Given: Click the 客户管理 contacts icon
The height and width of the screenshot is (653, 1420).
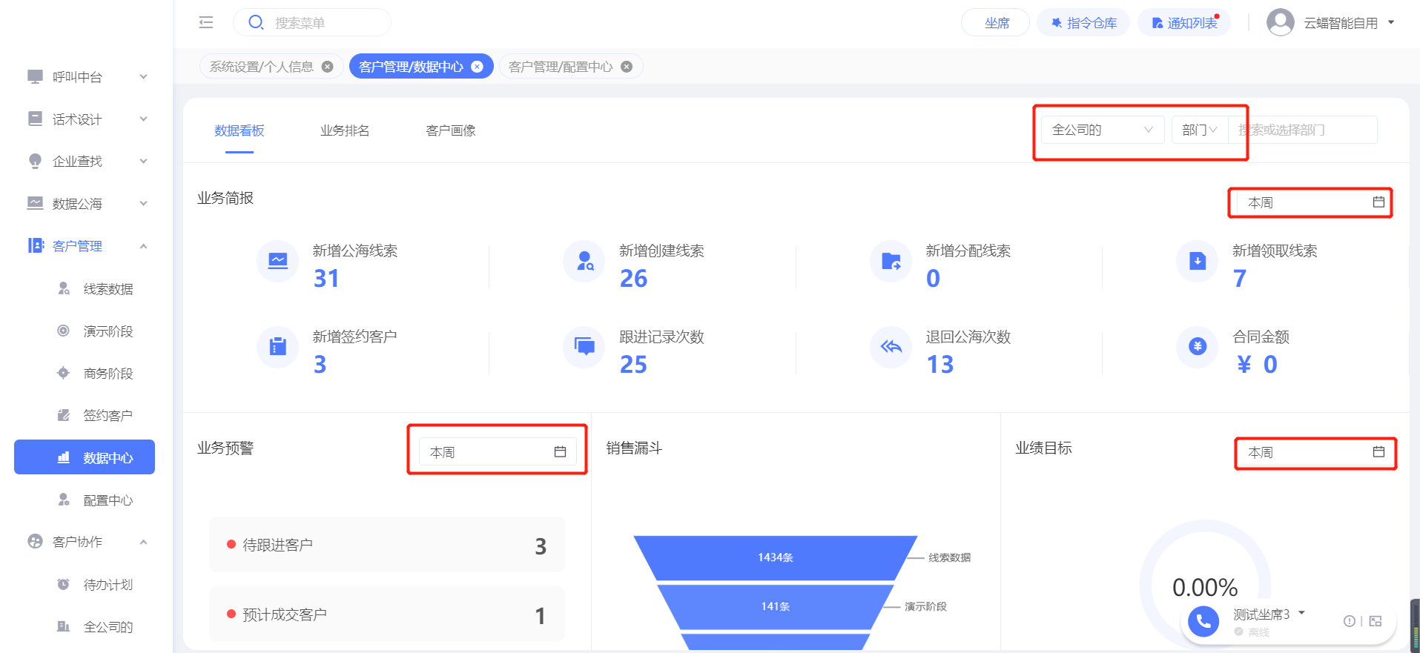Looking at the screenshot, I should (35, 245).
